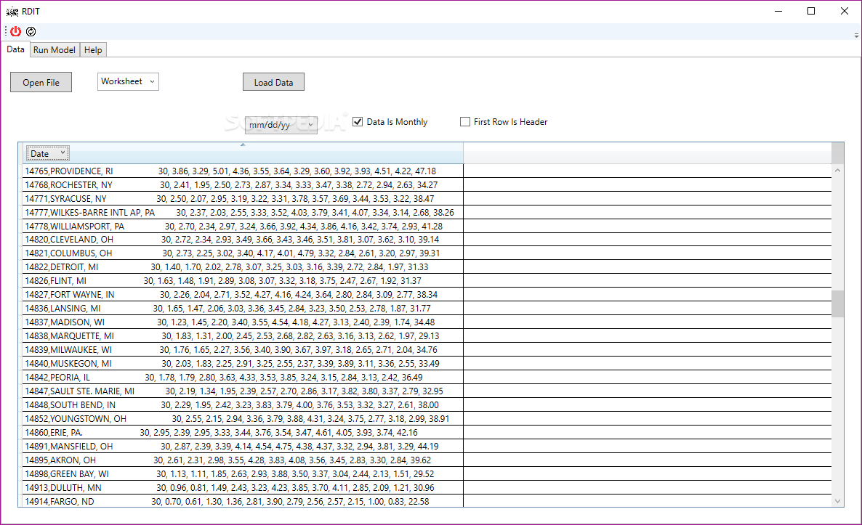Image resolution: width=862 pixels, height=525 pixels.
Task: Expand the Worksheet dropdown
Action: coord(128,81)
